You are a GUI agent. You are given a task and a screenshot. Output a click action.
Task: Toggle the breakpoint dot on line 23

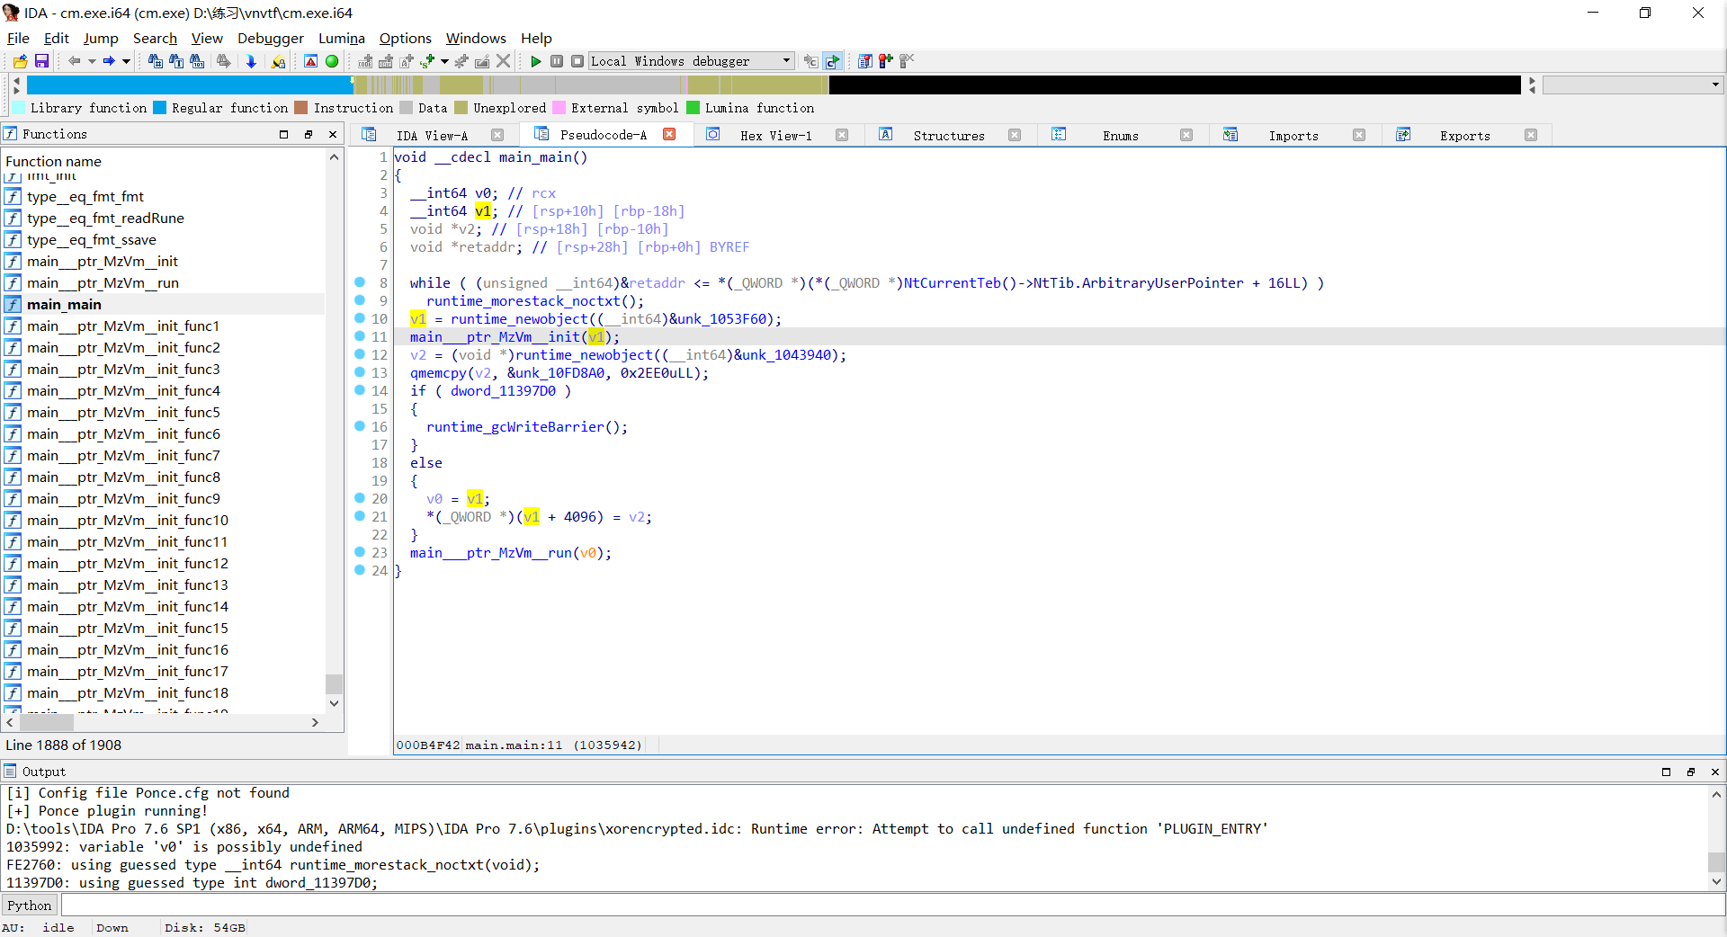point(360,552)
